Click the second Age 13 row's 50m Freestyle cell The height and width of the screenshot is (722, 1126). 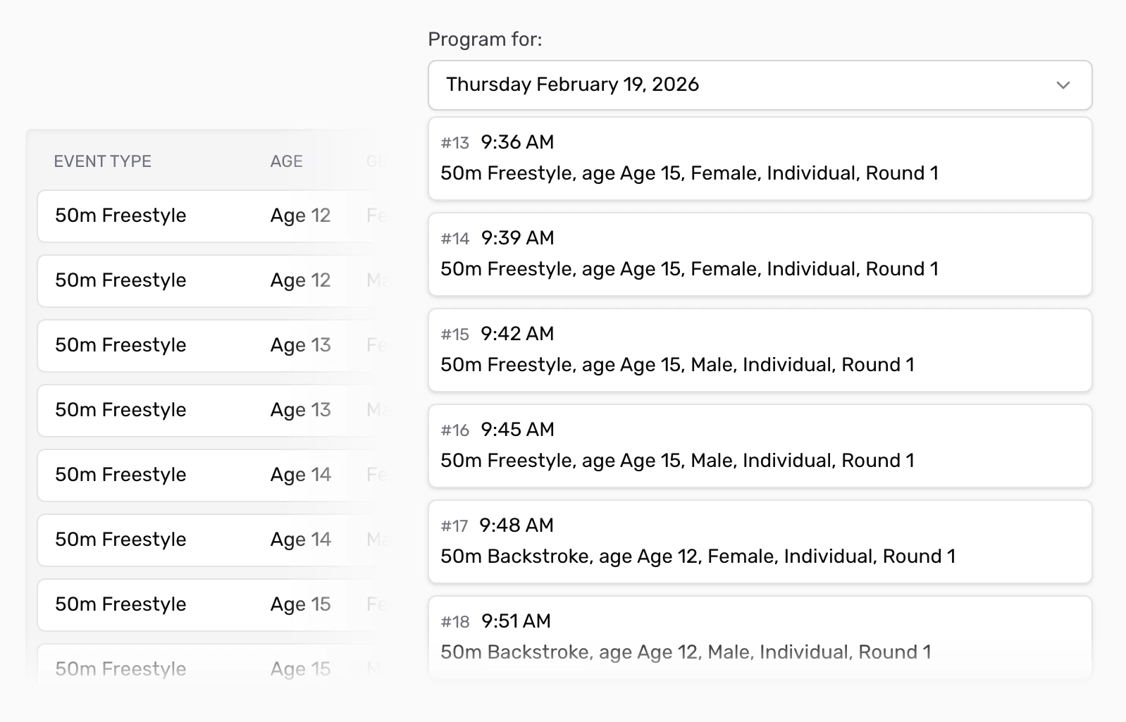[120, 410]
